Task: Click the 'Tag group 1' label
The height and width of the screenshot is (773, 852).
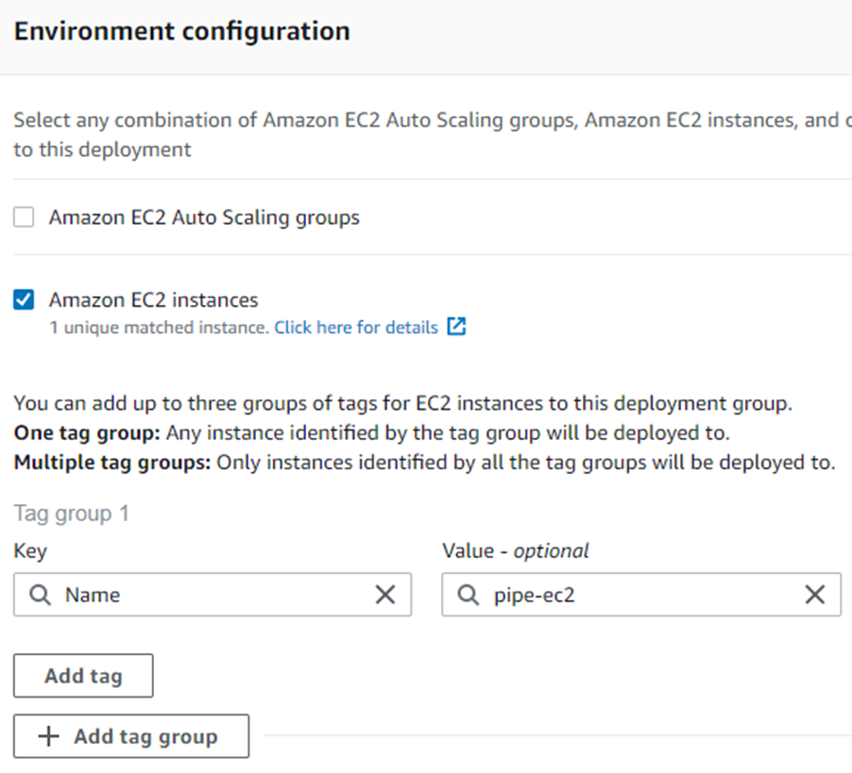Action: tap(72, 513)
